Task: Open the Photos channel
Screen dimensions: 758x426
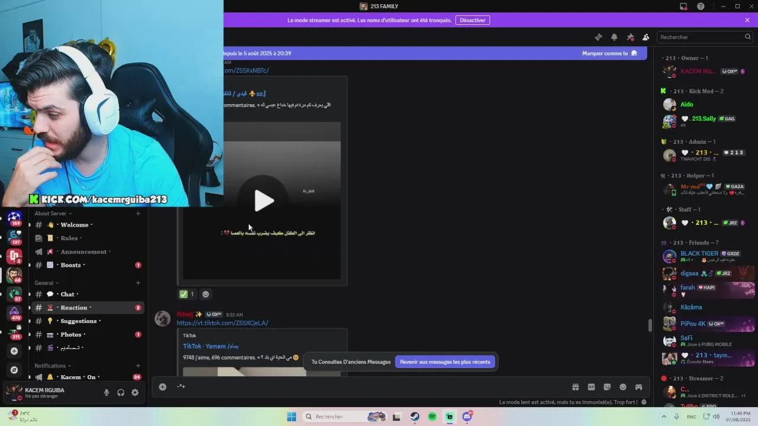Action: click(x=88, y=334)
